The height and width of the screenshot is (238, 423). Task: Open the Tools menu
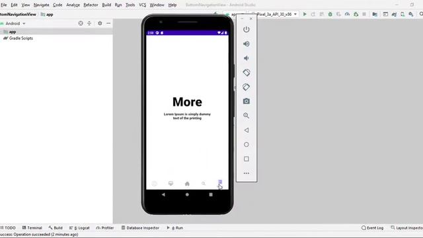click(x=130, y=5)
